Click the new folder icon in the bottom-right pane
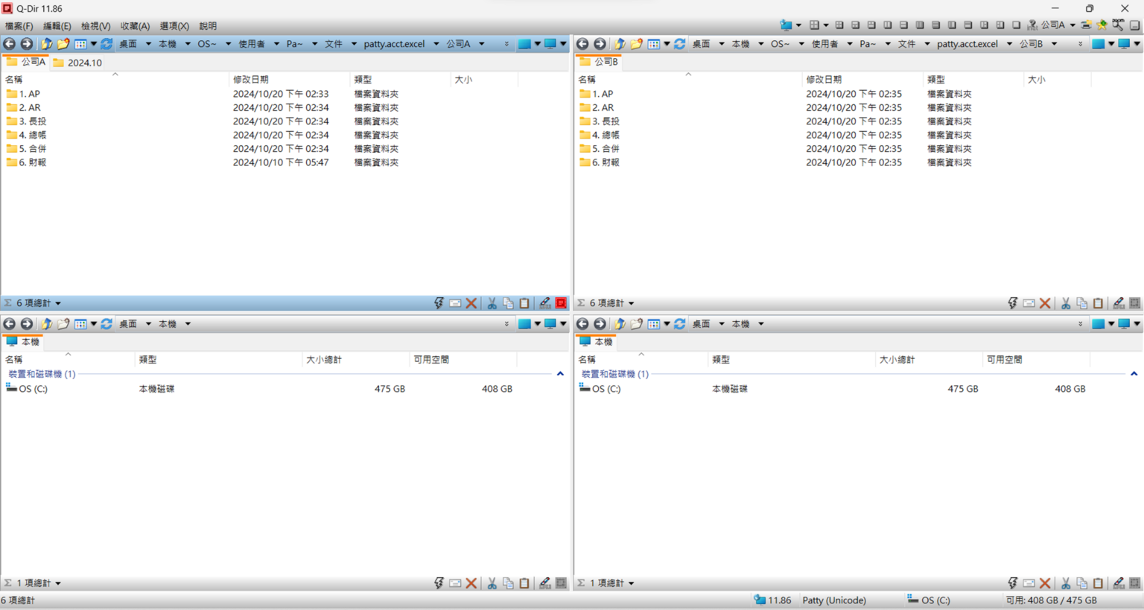This screenshot has width=1144, height=610. 637,324
